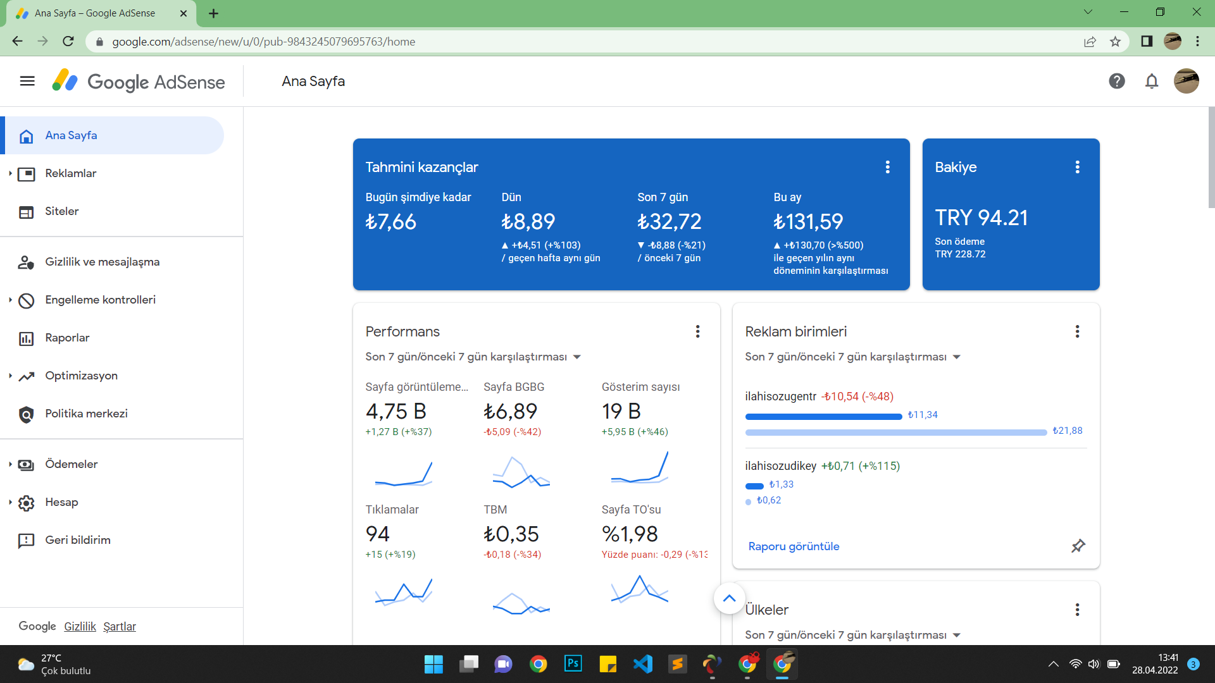Click the Bakiye amount TRY 94.21
The image size is (1215, 683).
[x=981, y=218]
